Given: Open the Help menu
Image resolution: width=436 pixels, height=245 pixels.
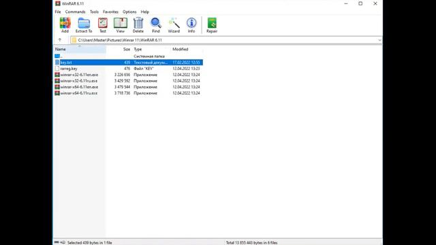Looking at the screenshot, I should (145, 12).
